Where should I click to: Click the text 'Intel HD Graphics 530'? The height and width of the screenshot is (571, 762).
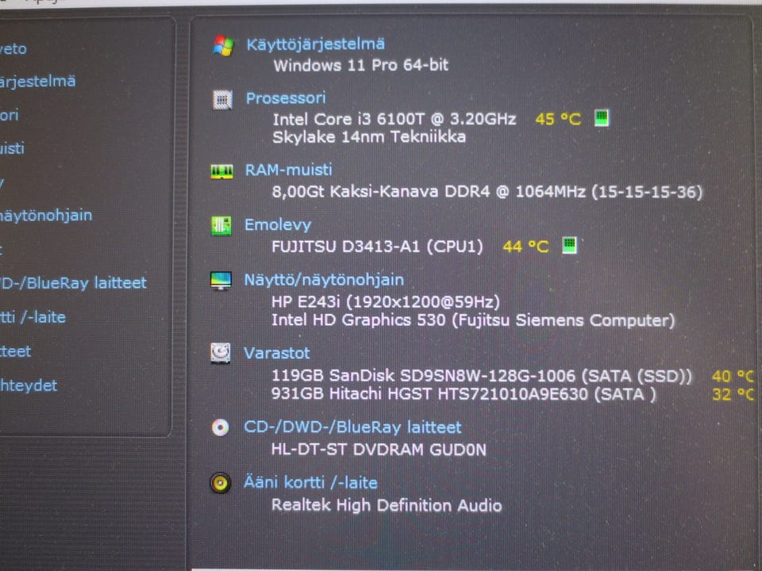[x=358, y=320]
